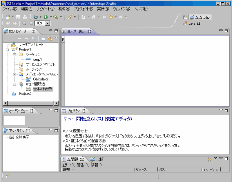Open the ファイル menu
Viewport: 232px width, 182px height.
(10, 9)
